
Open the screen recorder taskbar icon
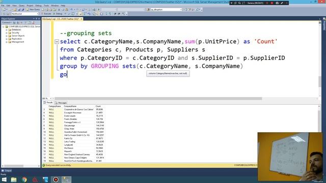click(56, 179)
